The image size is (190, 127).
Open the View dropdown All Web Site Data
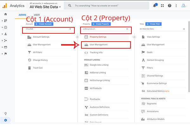click(x=162, y=29)
